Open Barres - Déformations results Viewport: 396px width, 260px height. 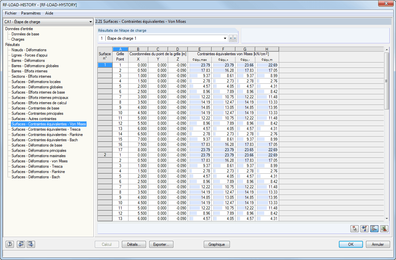28,61
